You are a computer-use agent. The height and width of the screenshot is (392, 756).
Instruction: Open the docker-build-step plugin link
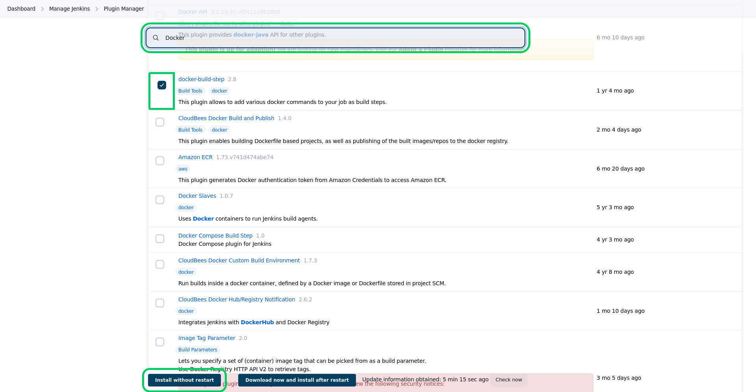pyautogui.click(x=201, y=79)
